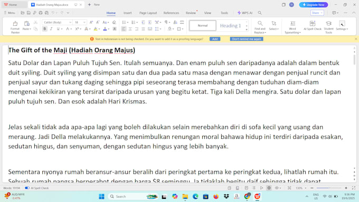Image resolution: width=359 pixels, height=202 pixels.
Task: Increase font size with the grow icon
Action: coord(91,23)
